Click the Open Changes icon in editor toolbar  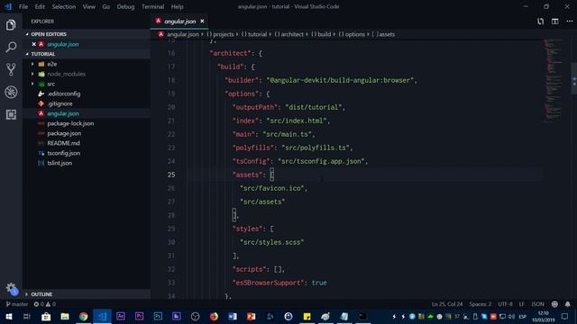tap(540, 22)
